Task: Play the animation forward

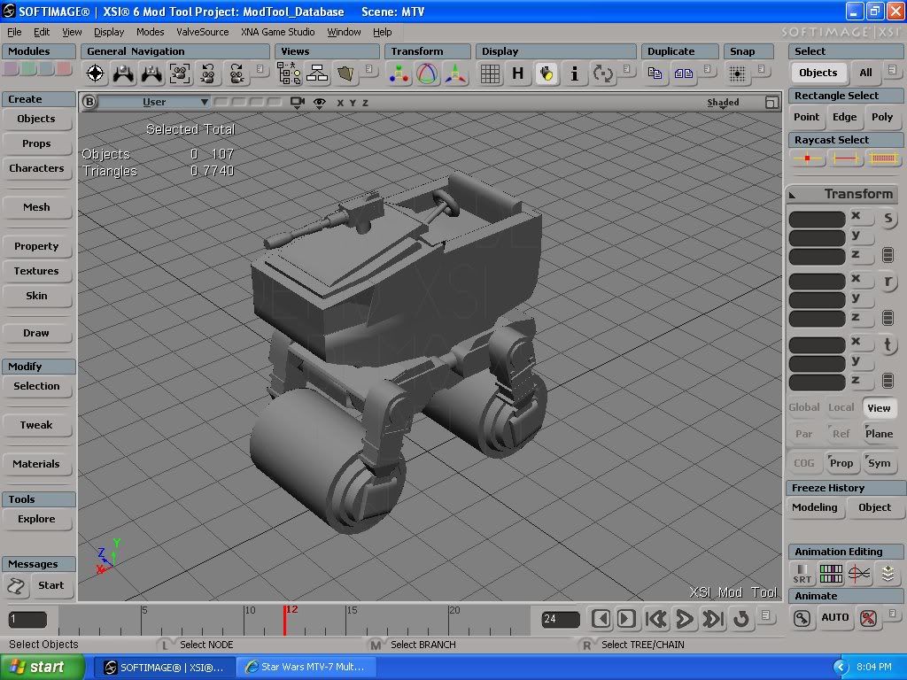Action: tap(685, 619)
